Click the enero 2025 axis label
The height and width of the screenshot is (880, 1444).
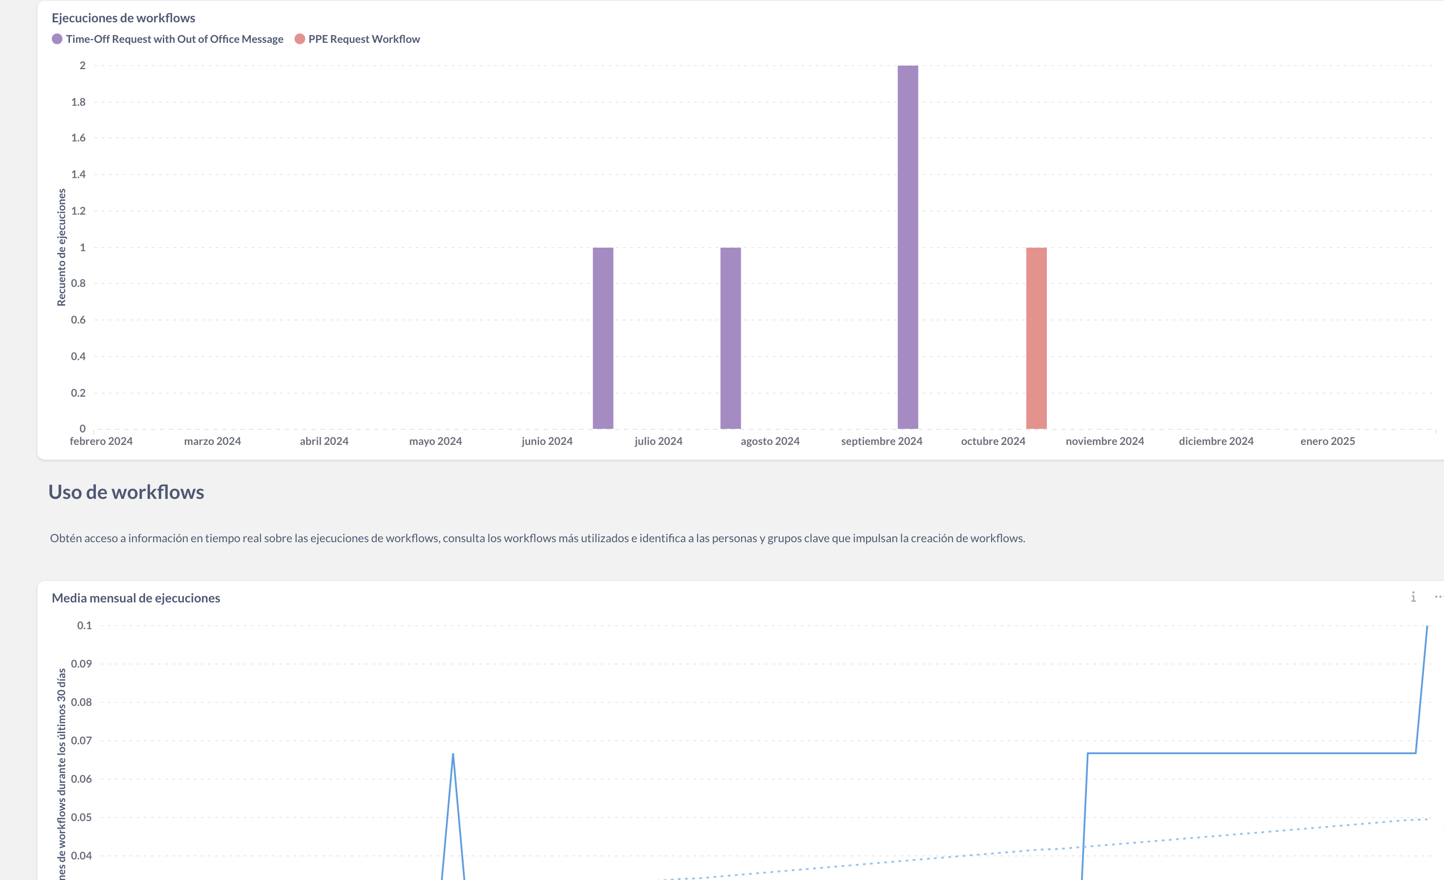(x=1328, y=441)
